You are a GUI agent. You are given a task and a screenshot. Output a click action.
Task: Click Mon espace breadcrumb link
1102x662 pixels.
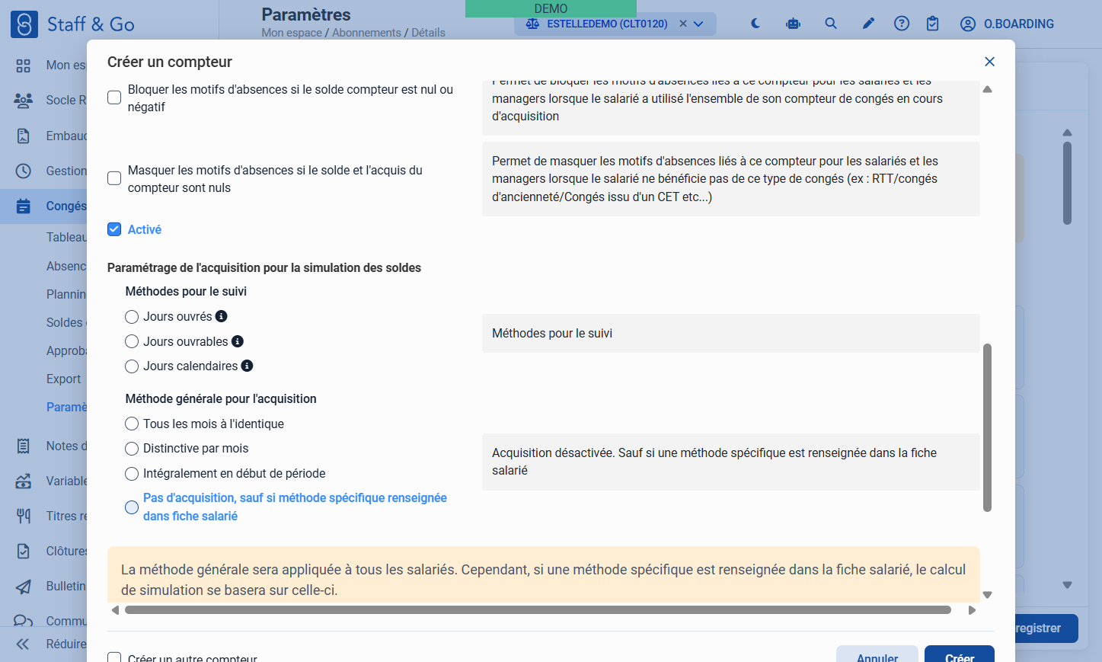pyautogui.click(x=292, y=33)
